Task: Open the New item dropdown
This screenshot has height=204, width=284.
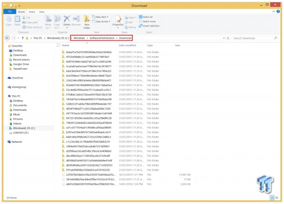Action: coord(100,17)
